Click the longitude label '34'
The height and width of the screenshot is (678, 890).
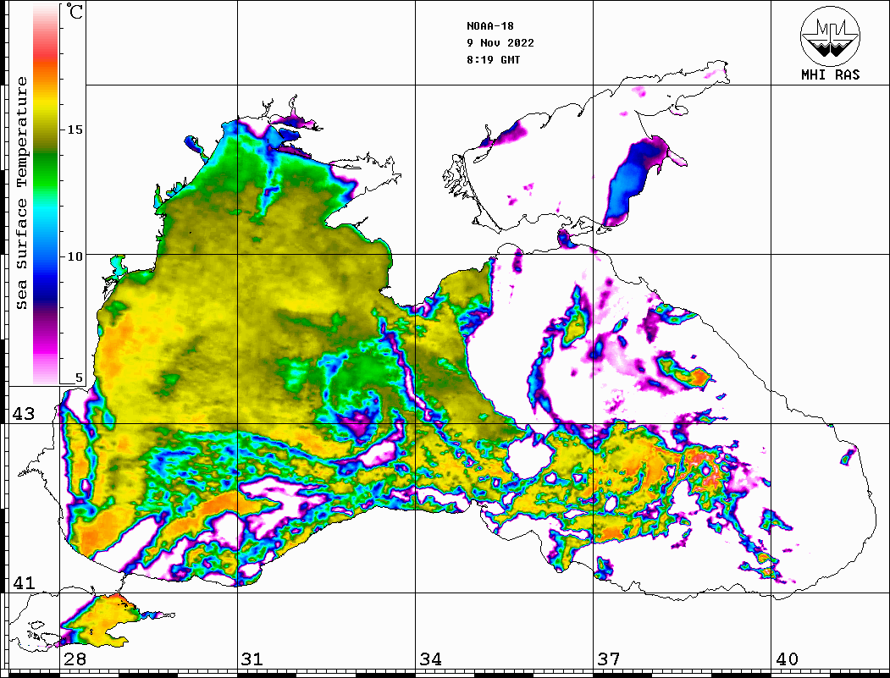(x=431, y=659)
